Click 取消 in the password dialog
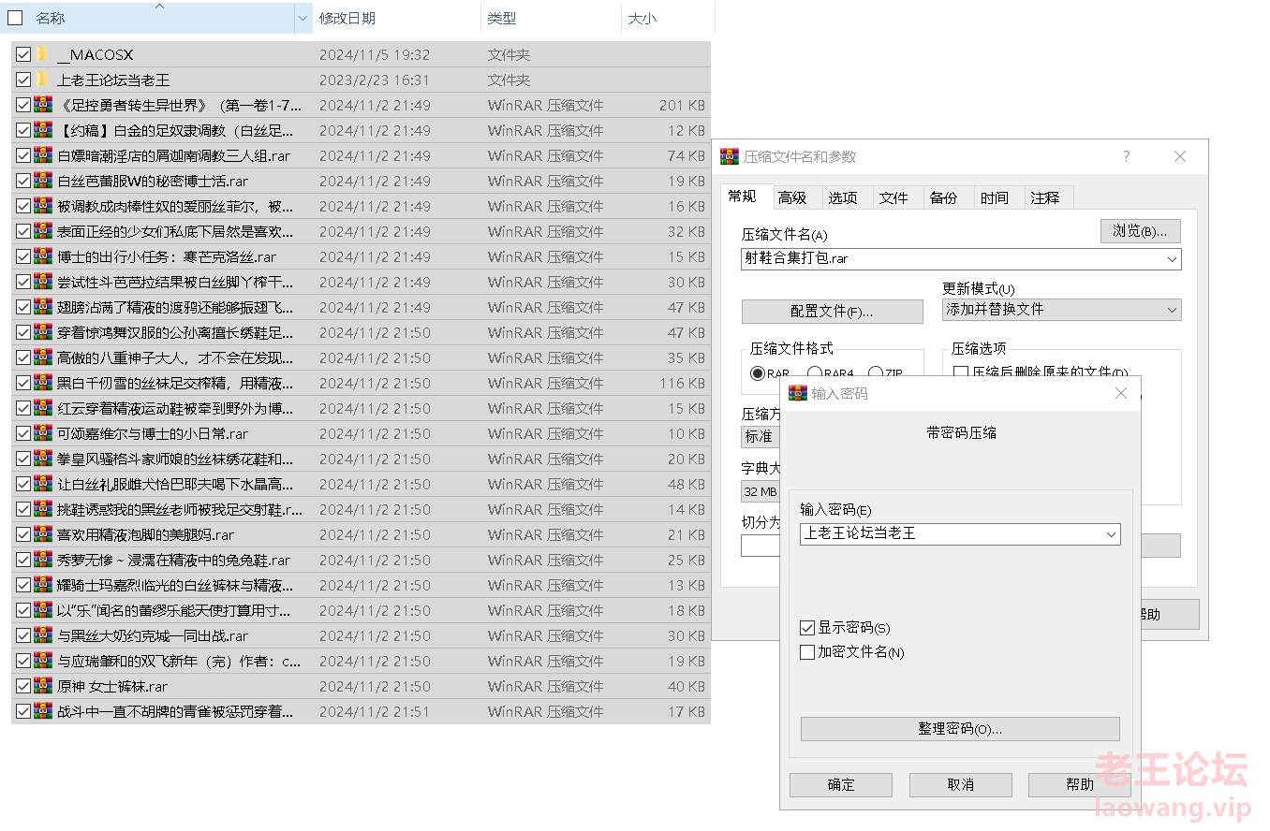 tap(960, 785)
